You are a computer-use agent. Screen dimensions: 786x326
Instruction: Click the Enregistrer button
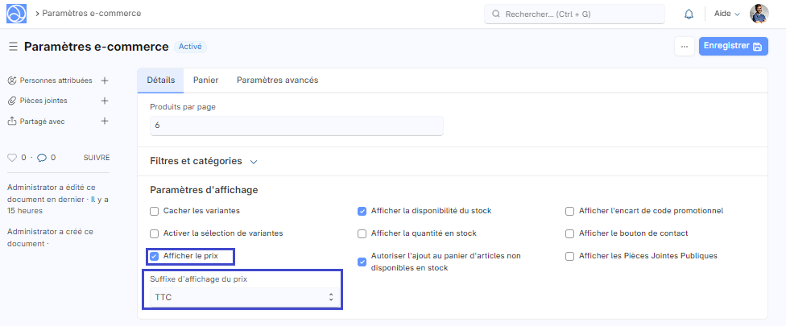coord(733,47)
